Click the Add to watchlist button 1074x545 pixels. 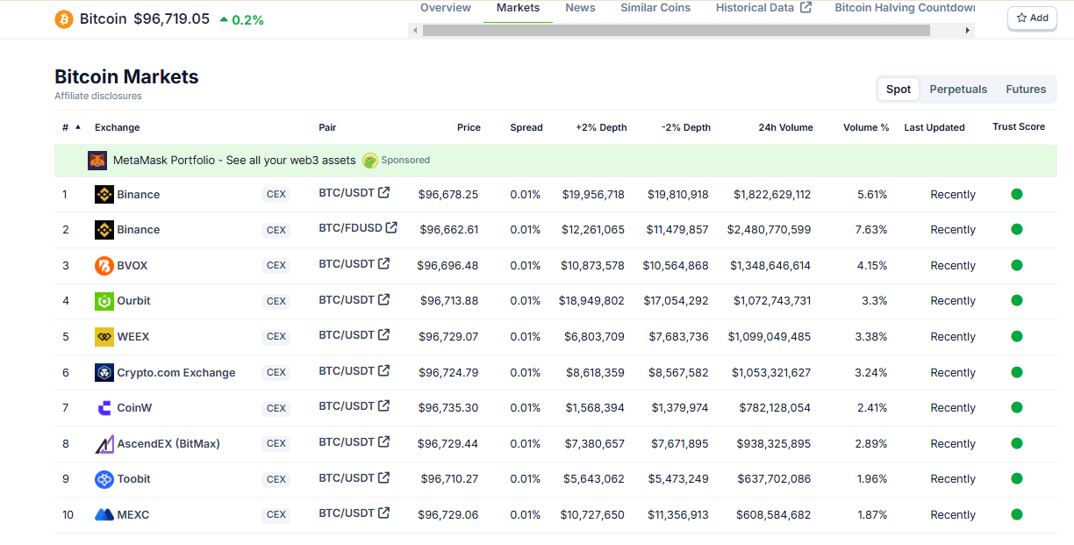point(1032,18)
